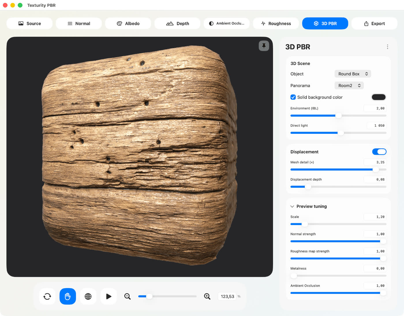Click the Scale value field
This screenshot has height=316, width=404.
tap(375, 217)
